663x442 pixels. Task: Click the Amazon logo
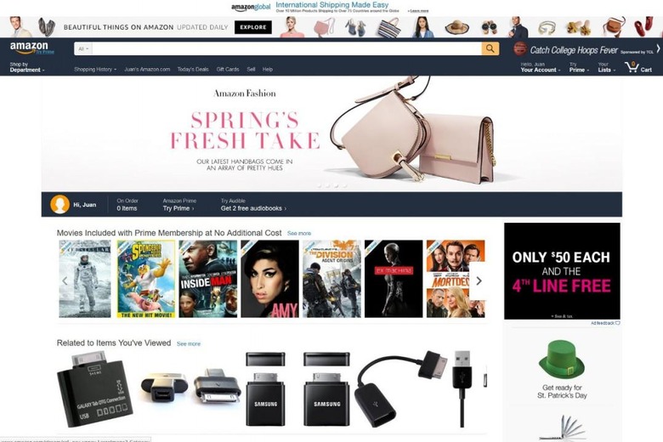tap(30, 48)
